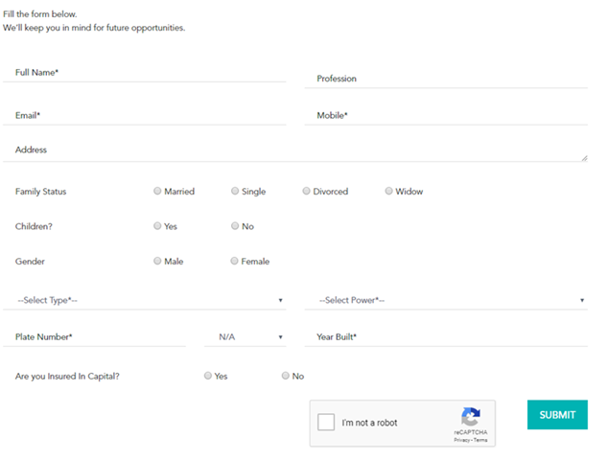The width and height of the screenshot is (608, 461).
Task: Pick the Widow radio button
Action: [388, 191]
